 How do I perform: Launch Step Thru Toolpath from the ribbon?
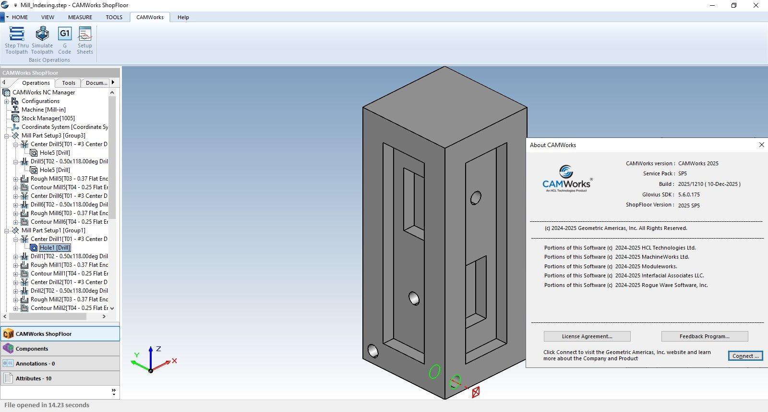pos(17,40)
